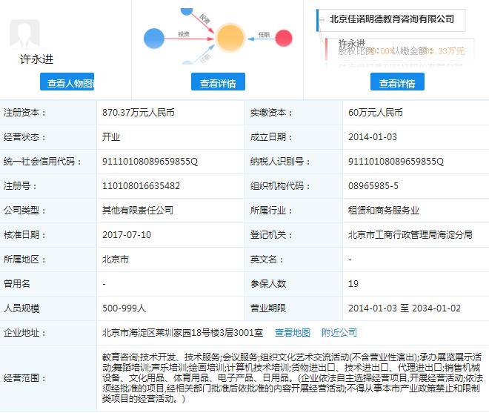Click insured count value 19
489x413 pixels.
(x=353, y=284)
